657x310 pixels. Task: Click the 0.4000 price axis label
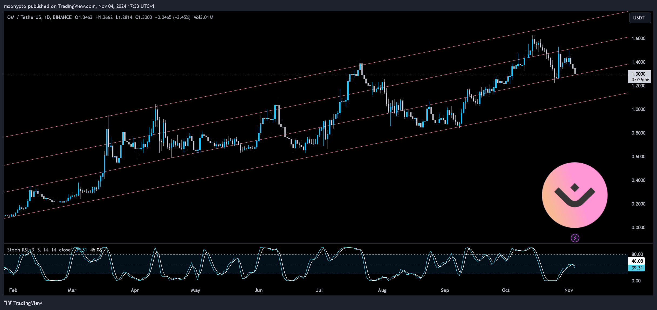(x=639, y=180)
